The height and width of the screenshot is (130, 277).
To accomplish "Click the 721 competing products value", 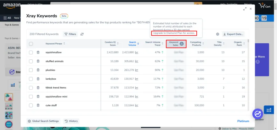I will 201,97.
